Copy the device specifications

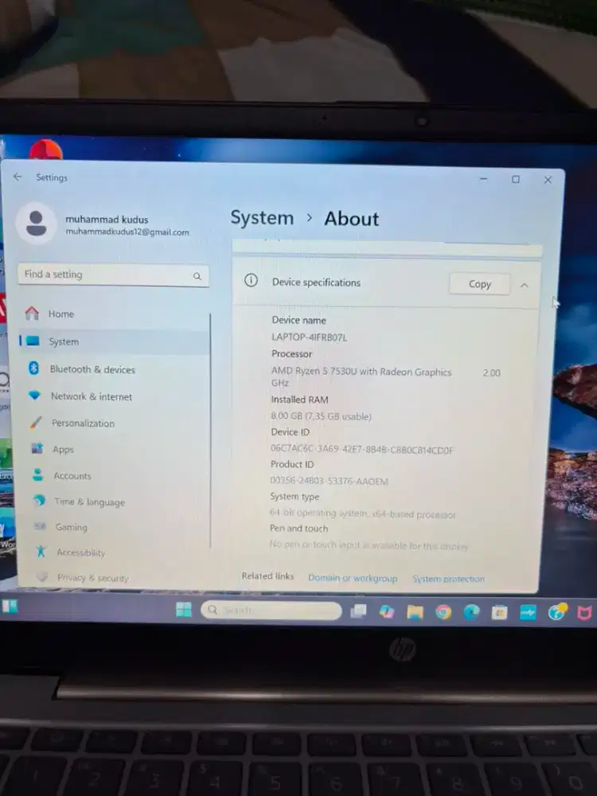click(x=479, y=284)
